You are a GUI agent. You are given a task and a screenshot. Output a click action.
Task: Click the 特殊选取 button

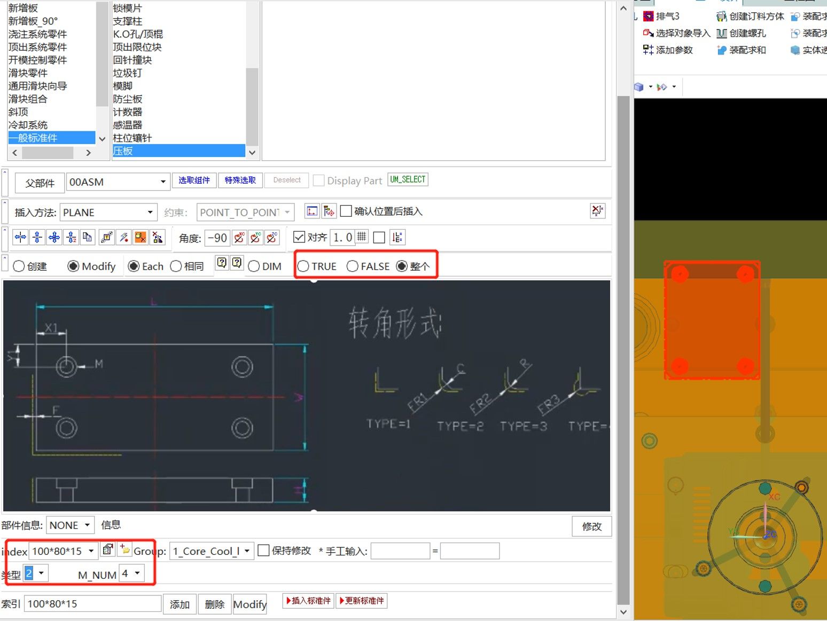pyautogui.click(x=240, y=180)
